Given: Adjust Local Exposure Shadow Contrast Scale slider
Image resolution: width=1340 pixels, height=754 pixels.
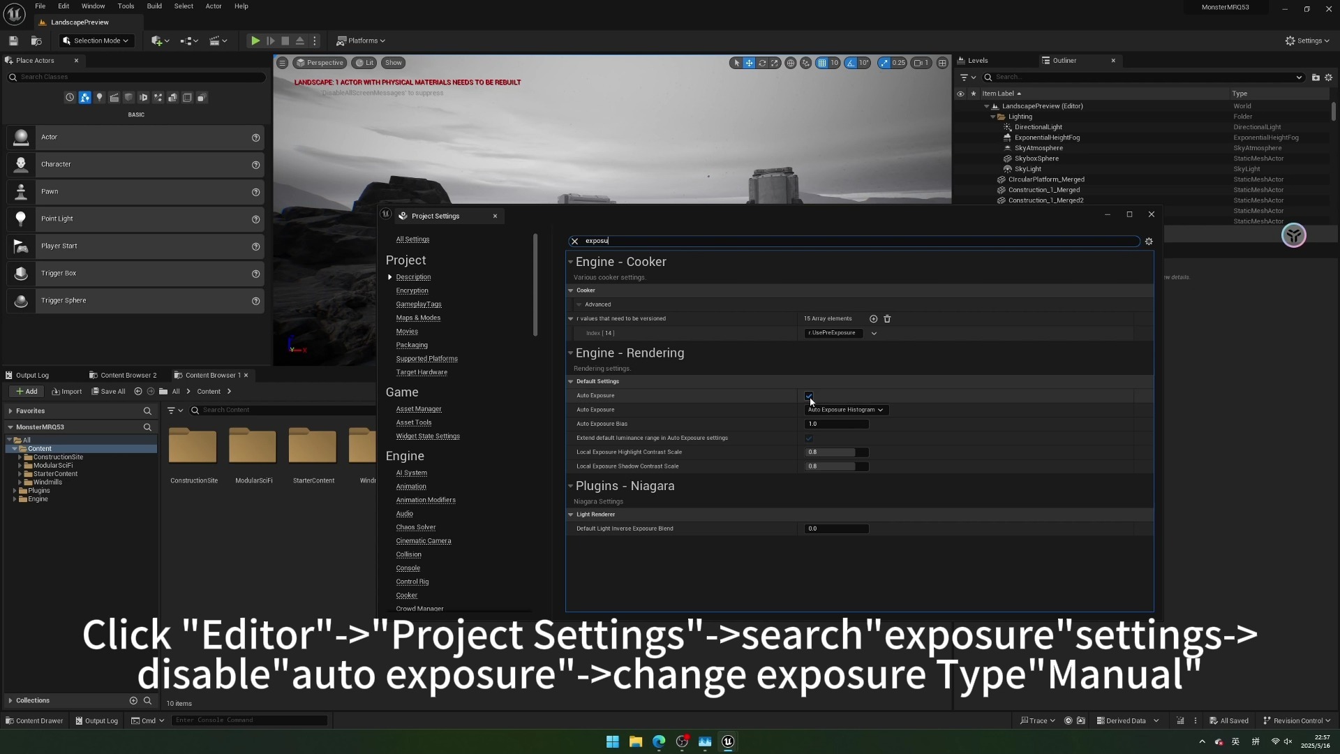Looking at the screenshot, I should [x=837, y=466].
